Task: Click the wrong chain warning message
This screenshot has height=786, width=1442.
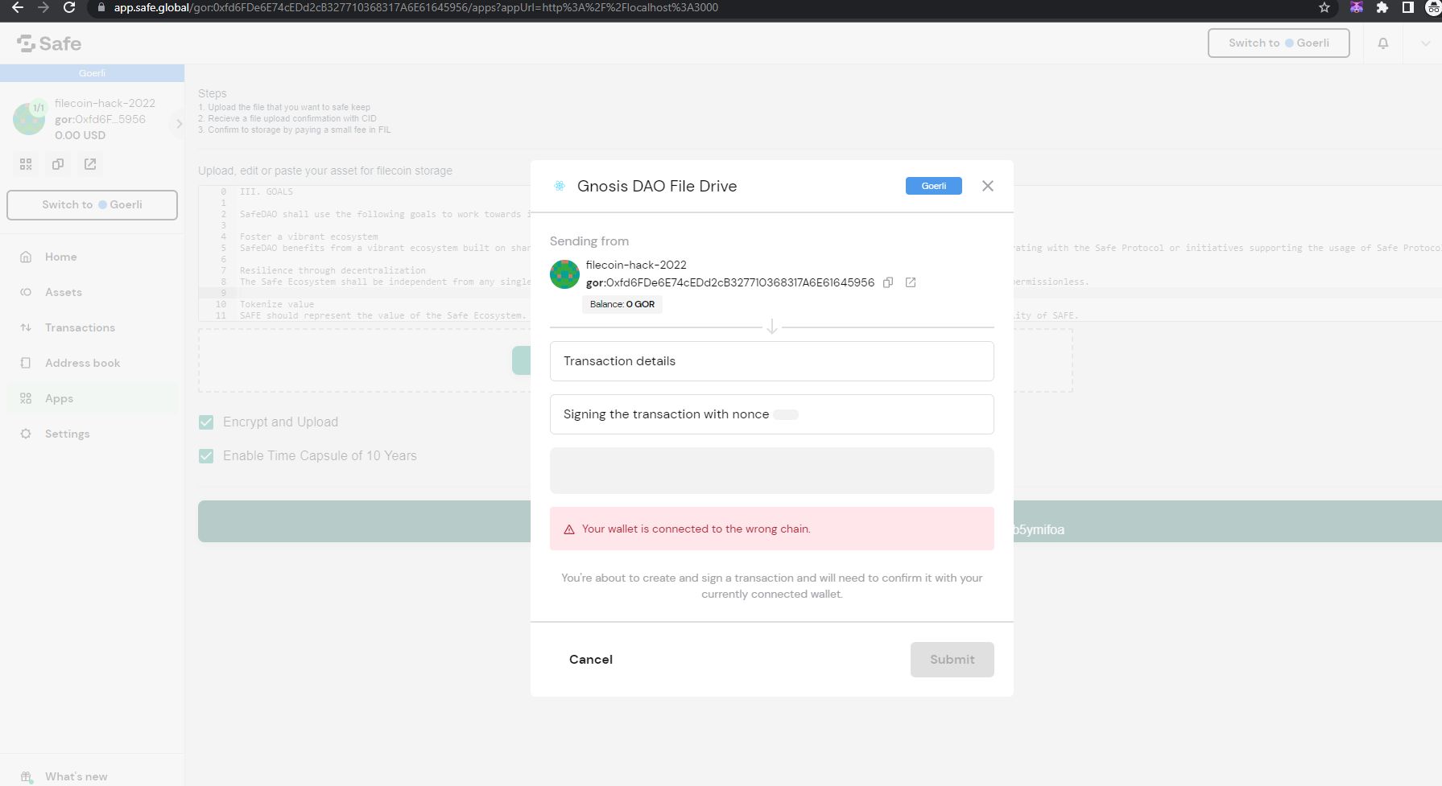Action: (771, 529)
